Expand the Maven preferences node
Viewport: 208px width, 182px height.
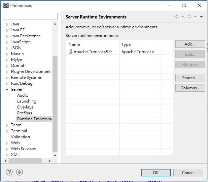(x=7, y=54)
